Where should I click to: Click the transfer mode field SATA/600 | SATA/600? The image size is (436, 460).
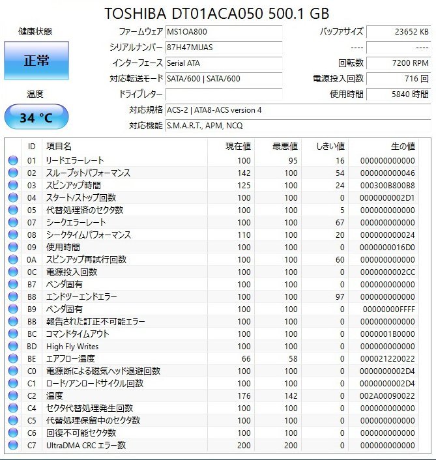[x=224, y=79]
